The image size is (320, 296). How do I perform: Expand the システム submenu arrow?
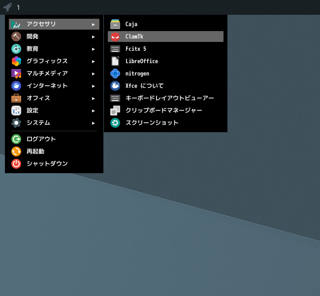point(93,123)
